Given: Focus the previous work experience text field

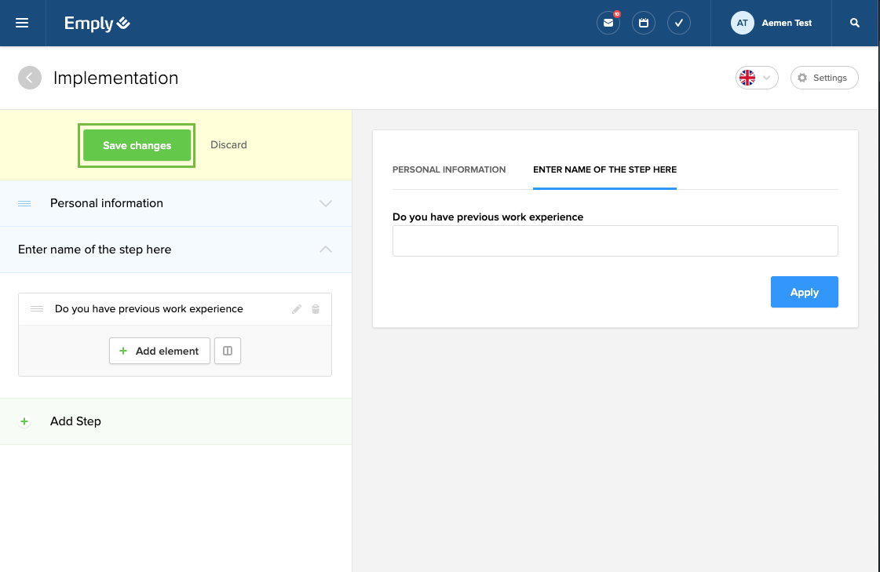Looking at the screenshot, I should coord(615,241).
